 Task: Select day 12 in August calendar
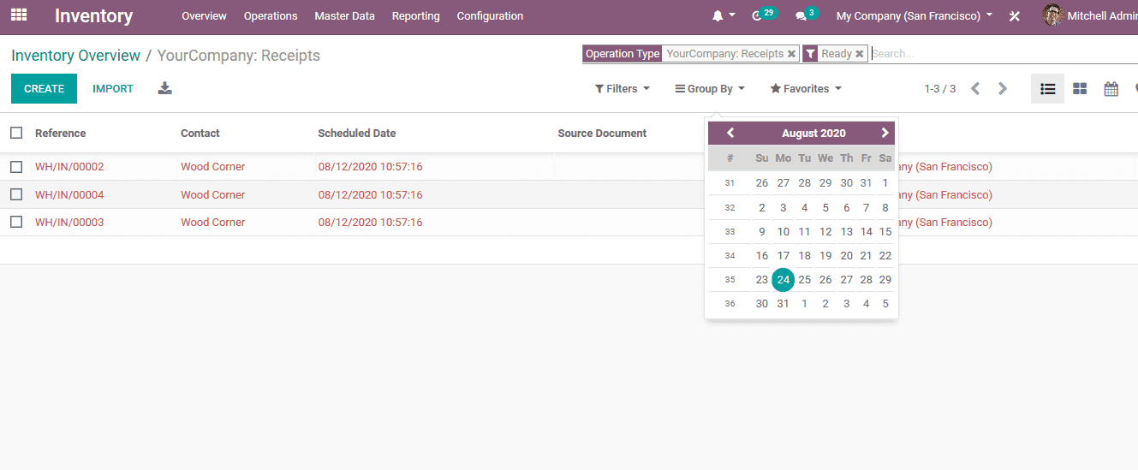point(825,231)
